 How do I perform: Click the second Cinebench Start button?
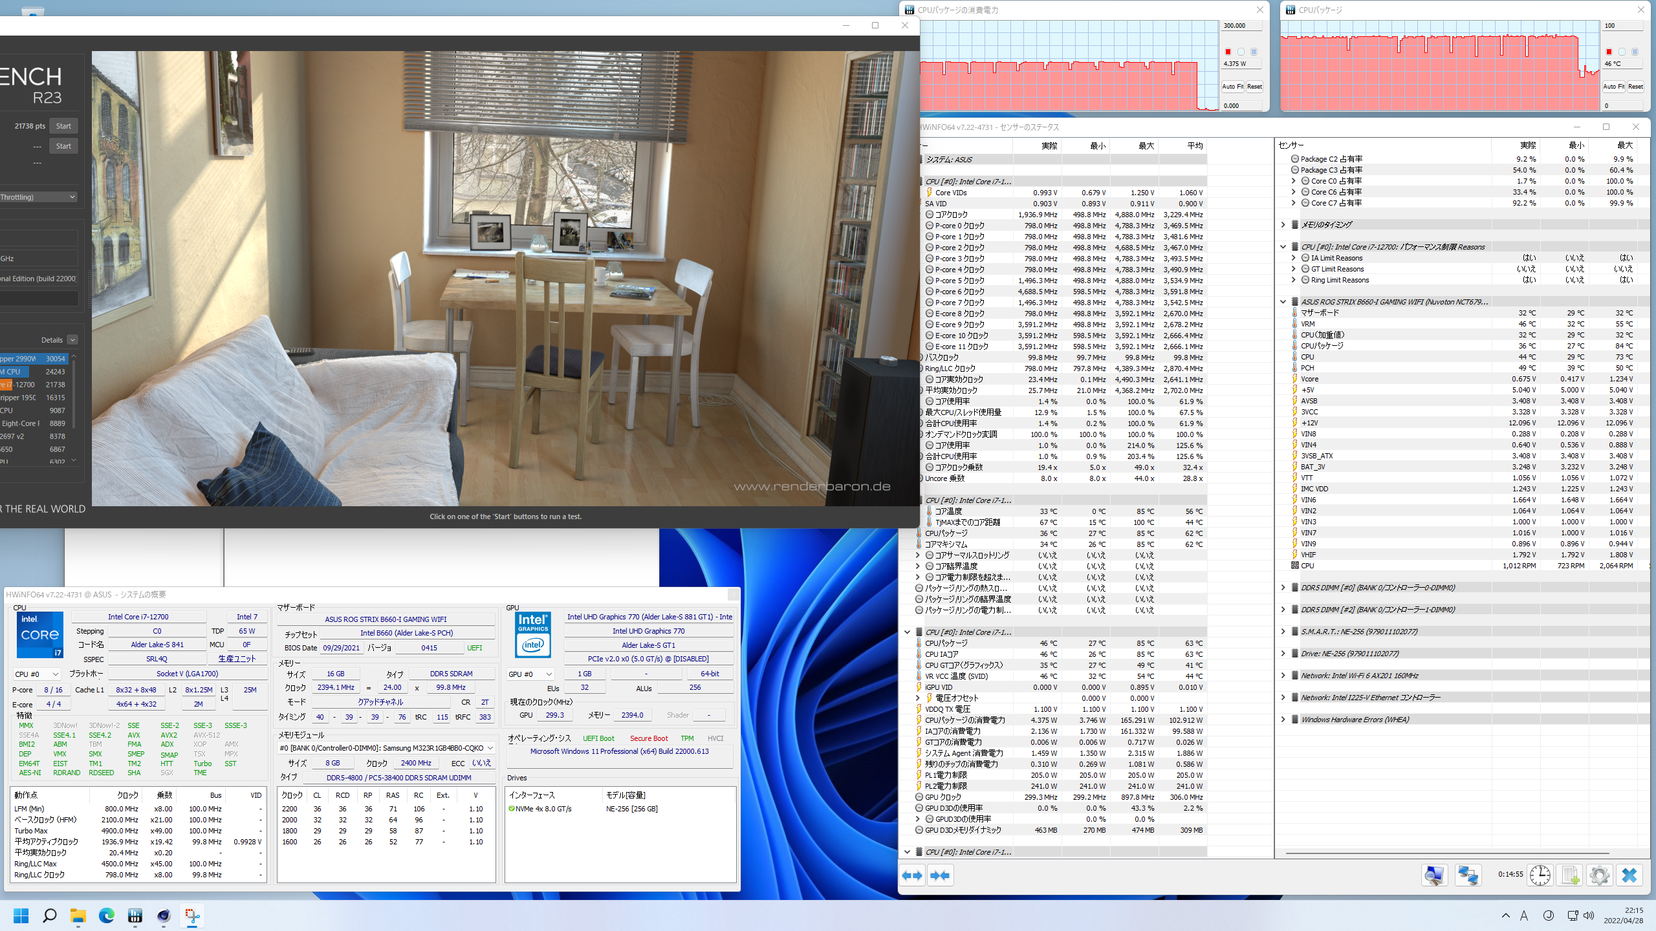(63, 146)
